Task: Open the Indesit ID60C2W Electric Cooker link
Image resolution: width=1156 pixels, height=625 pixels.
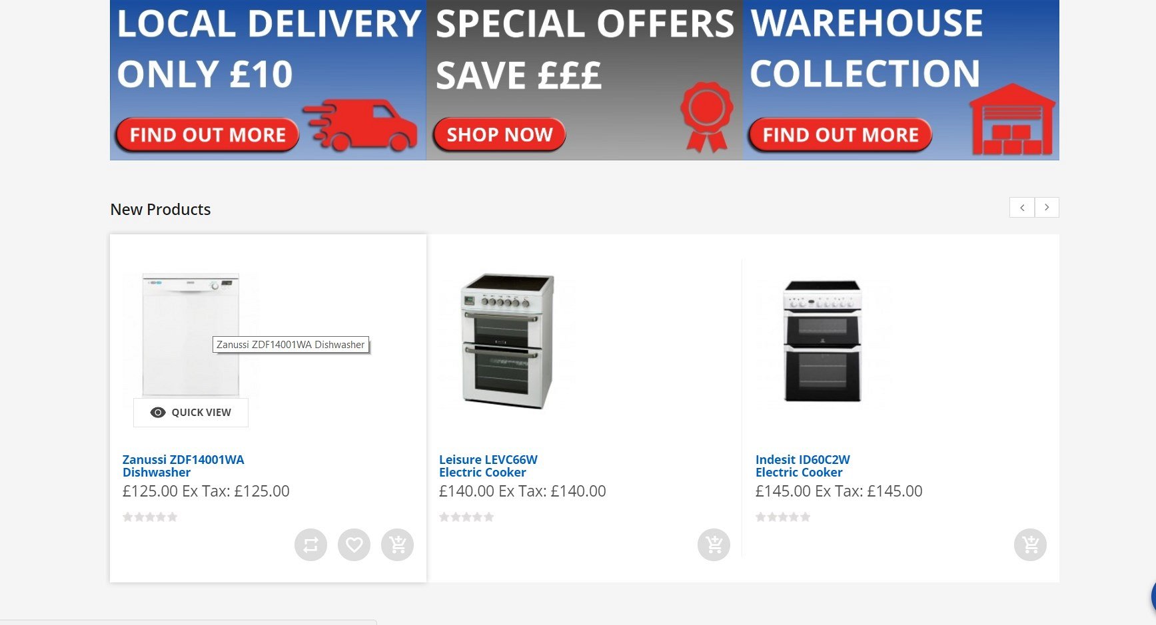Action: click(x=803, y=466)
